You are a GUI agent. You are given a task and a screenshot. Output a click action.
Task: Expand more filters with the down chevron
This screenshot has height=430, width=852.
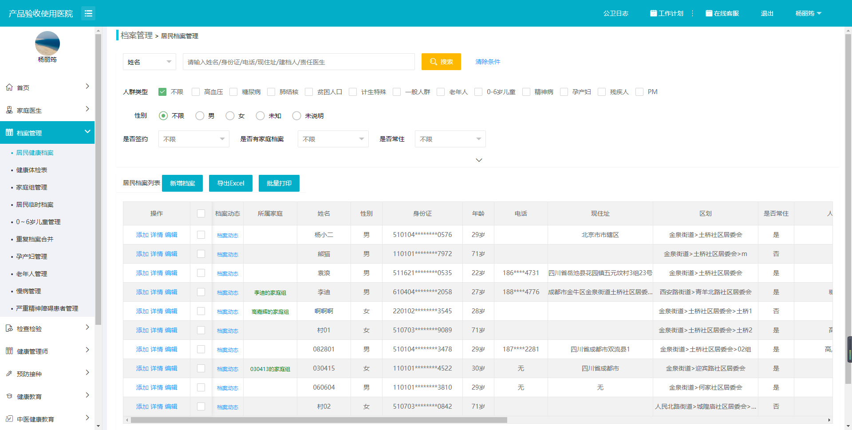(479, 160)
